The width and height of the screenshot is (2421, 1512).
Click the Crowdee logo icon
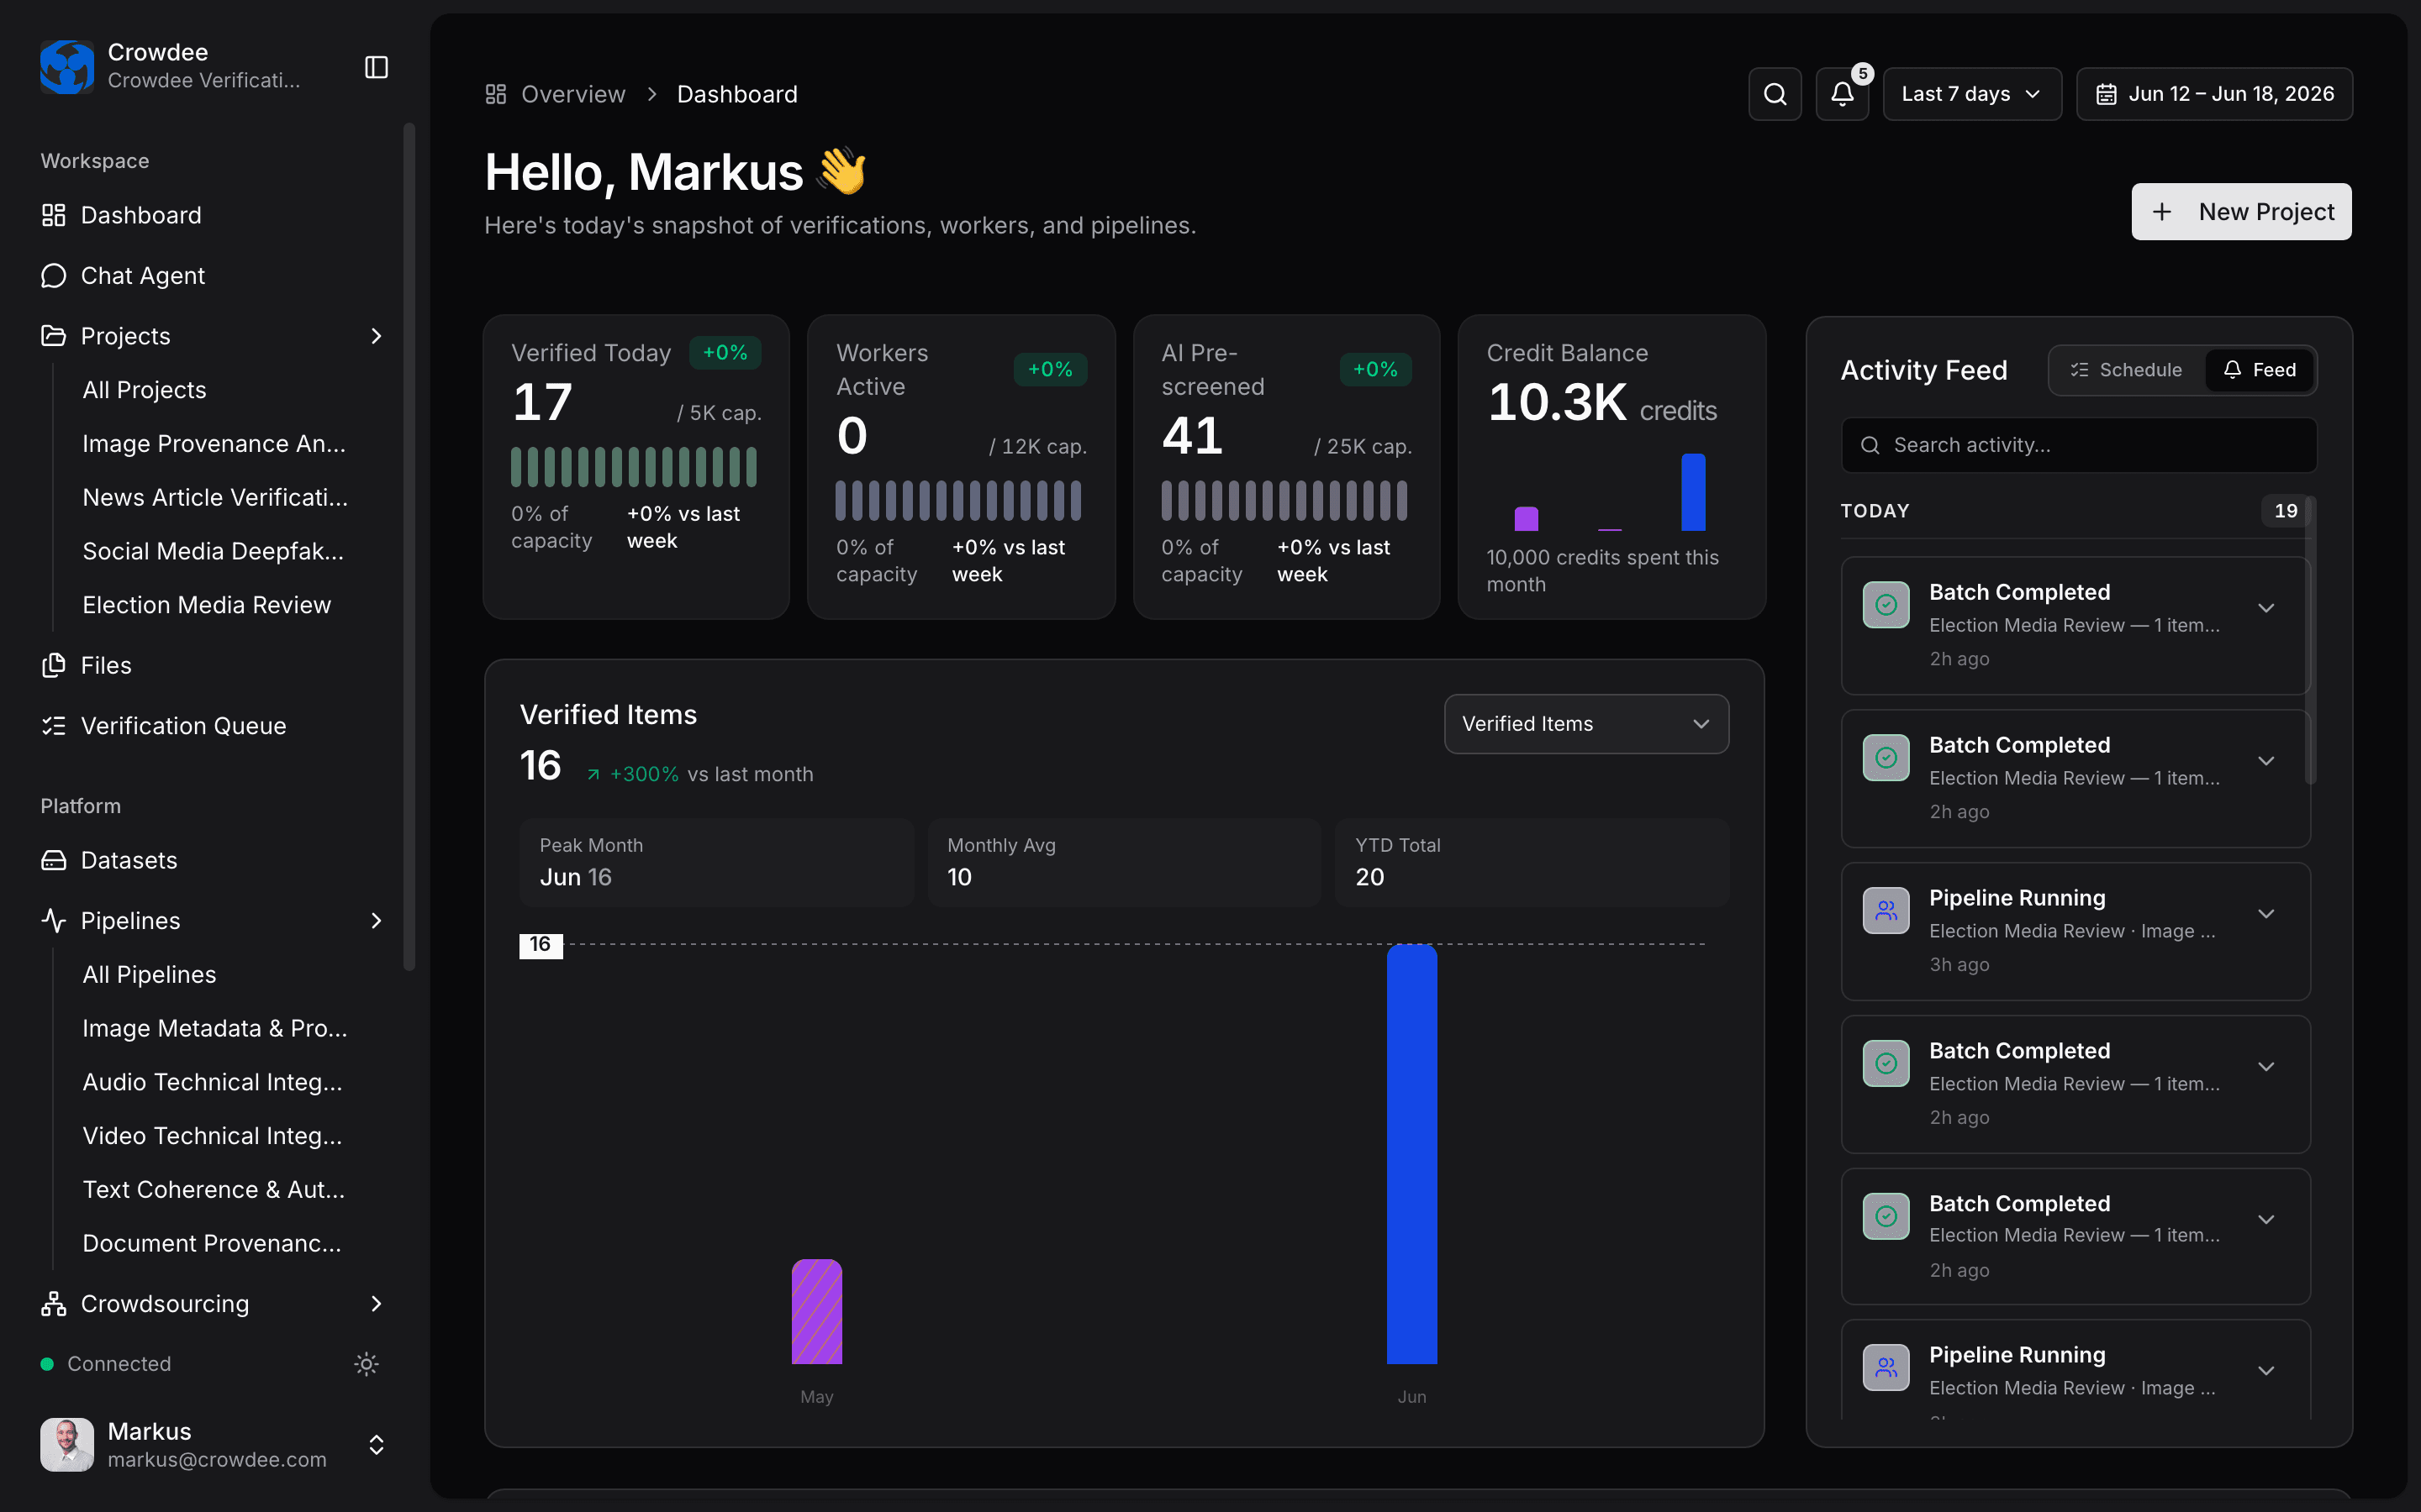(66, 66)
